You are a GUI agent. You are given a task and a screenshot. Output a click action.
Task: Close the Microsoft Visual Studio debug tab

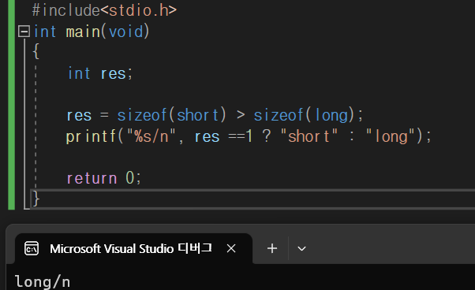click(231, 248)
